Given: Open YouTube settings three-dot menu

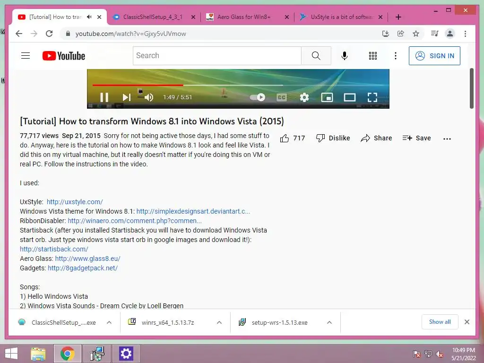Looking at the screenshot, I should click(x=396, y=56).
